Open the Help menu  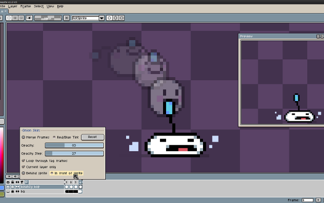pyautogui.click(x=60, y=7)
